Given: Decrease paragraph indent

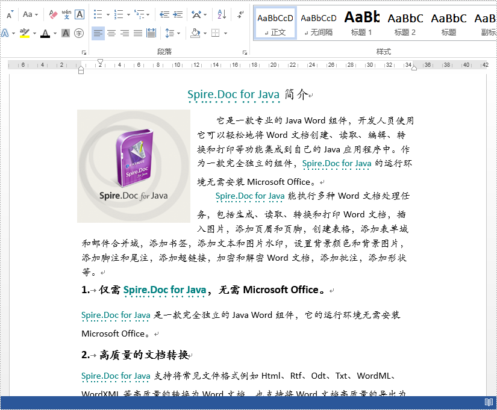Looking at the screenshot, I should click(164, 14).
